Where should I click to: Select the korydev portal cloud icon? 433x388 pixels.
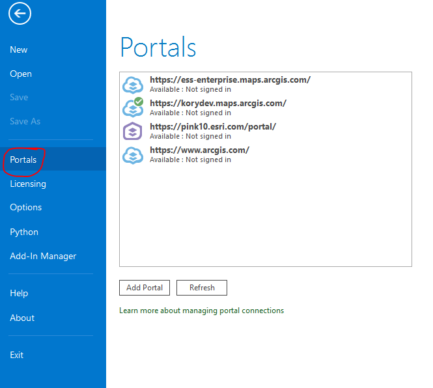[133, 107]
